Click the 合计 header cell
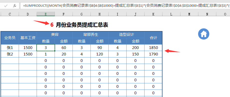This screenshot has height=97, width=230. (x=153, y=38)
